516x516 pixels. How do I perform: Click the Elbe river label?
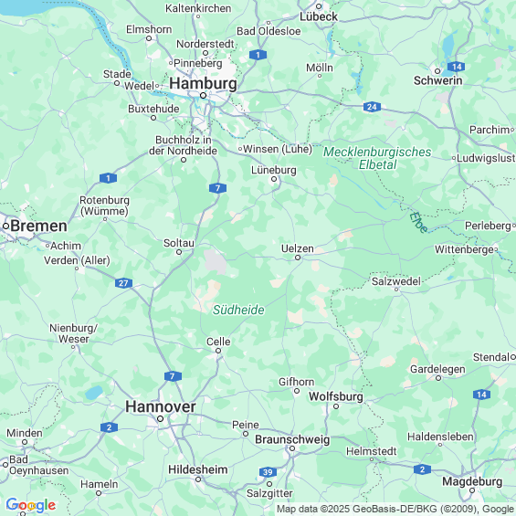pyautogui.click(x=419, y=223)
